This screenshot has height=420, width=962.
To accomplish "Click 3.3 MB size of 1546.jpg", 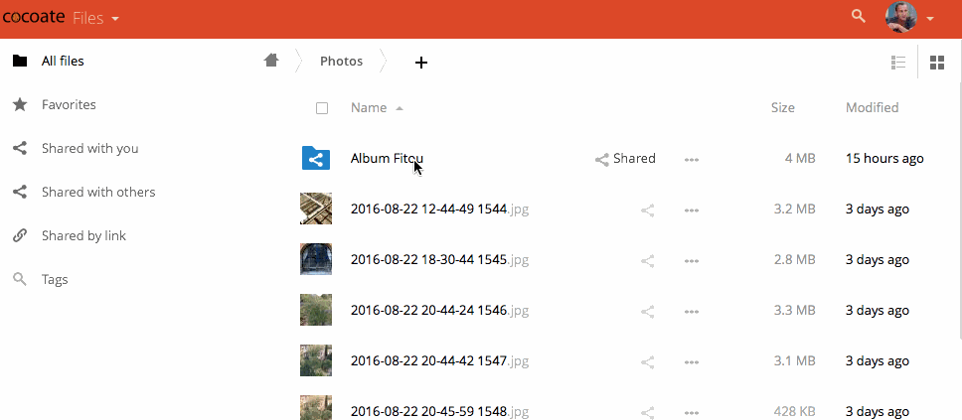I will 794,310.
